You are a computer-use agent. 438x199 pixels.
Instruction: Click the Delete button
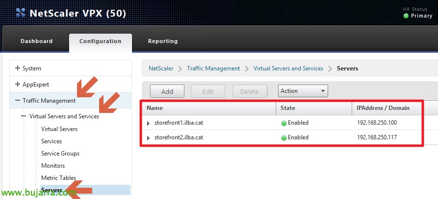tap(250, 91)
